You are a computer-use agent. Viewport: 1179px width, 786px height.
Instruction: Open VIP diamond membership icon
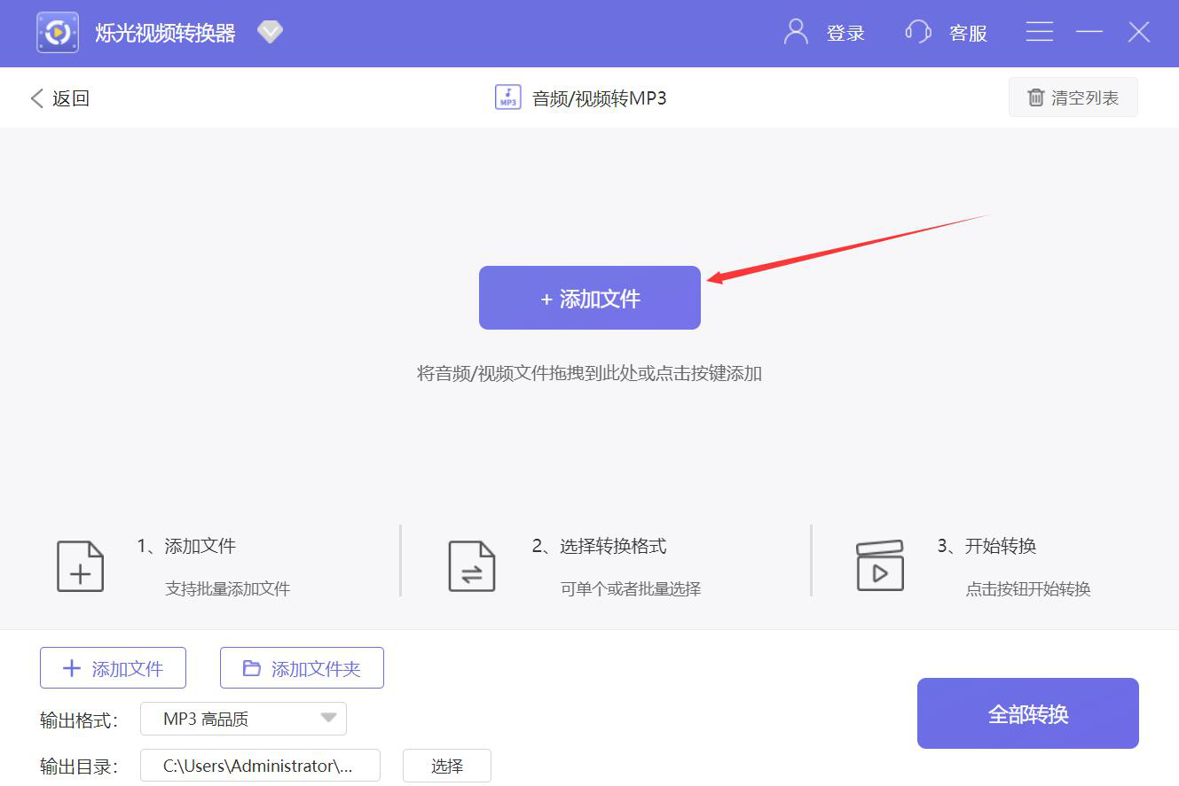(x=270, y=33)
